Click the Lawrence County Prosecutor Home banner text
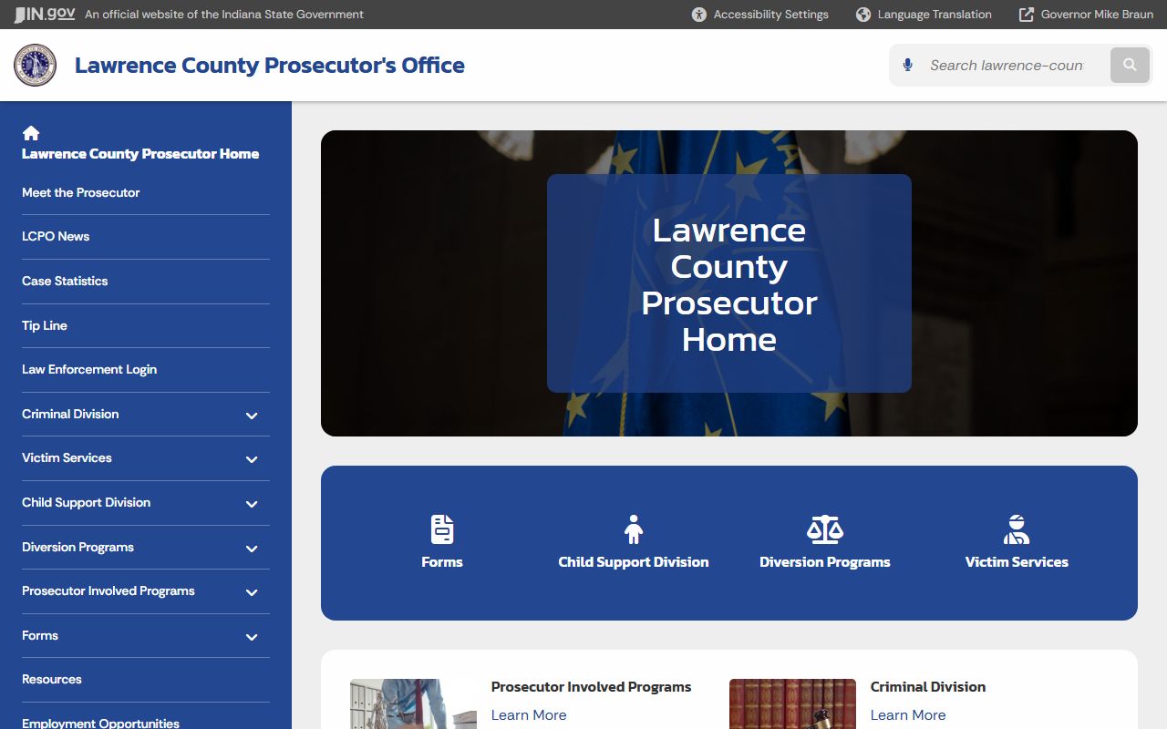The image size is (1167, 729). pos(729,284)
